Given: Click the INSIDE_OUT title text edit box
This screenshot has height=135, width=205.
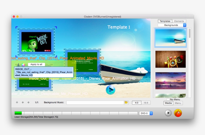Looking at the screenshot, I should pyautogui.click(x=44, y=72).
